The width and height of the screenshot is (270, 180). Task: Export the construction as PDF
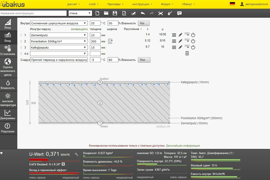click(124, 13)
